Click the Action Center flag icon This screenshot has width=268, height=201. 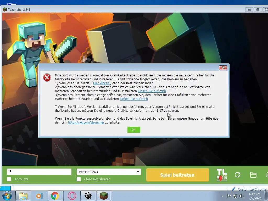click(x=229, y=196)
